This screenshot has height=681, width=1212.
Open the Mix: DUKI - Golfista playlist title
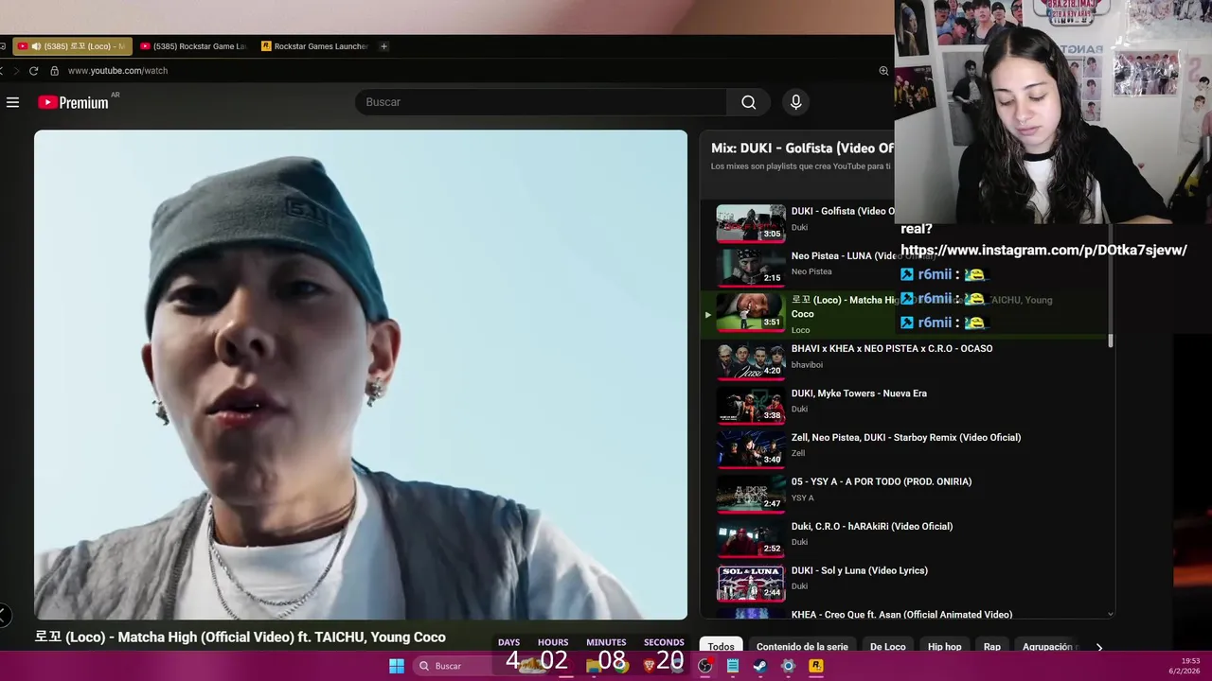(802, 148)
